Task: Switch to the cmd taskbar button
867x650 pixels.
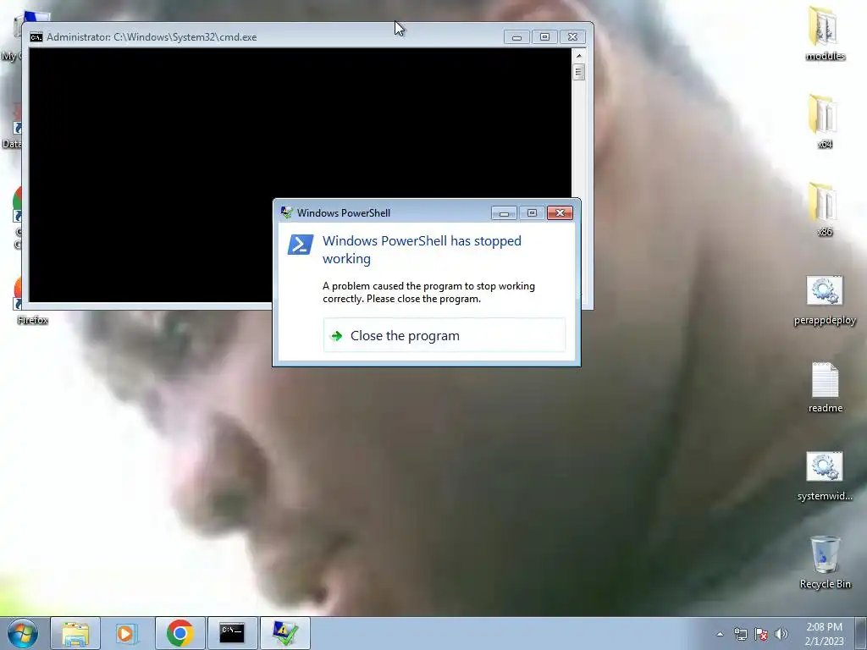Action: coord(232,633)
